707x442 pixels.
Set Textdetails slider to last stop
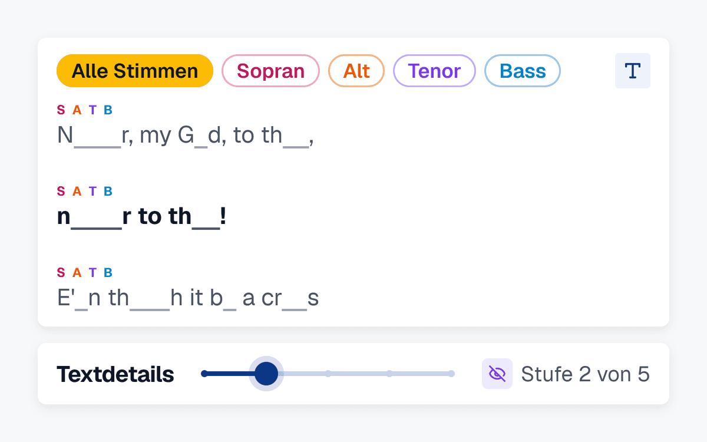coord(451,374)
